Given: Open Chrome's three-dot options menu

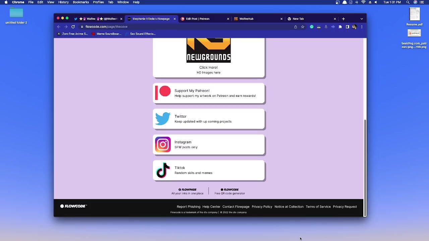Looking at the screenshot, I should pos(362,27).
